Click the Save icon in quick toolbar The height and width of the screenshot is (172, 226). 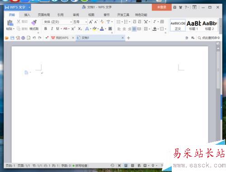click(x=12, y=38)
